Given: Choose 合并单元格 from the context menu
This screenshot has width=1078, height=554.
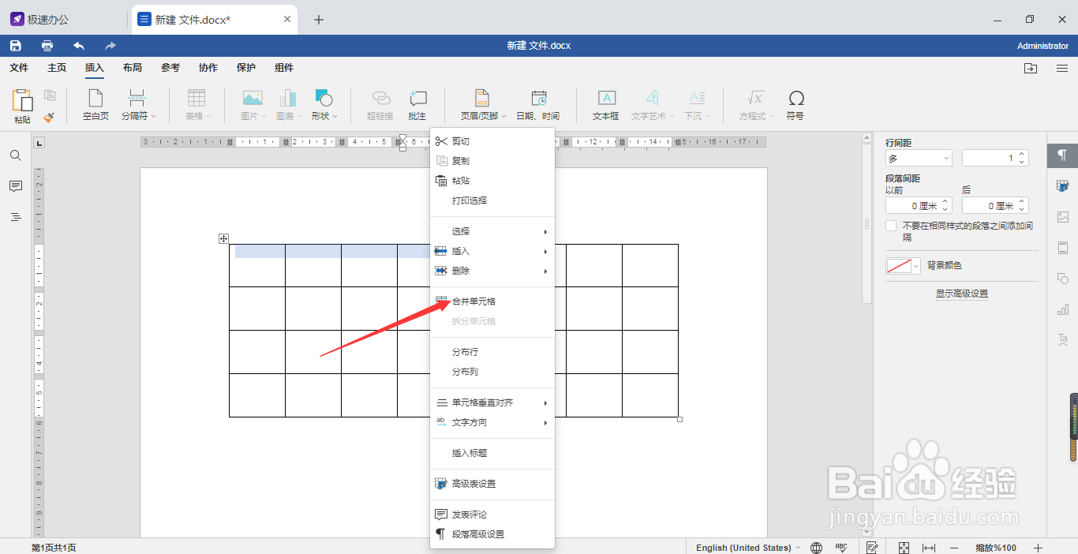Looking at the screenshot, I should click(473, 300).
